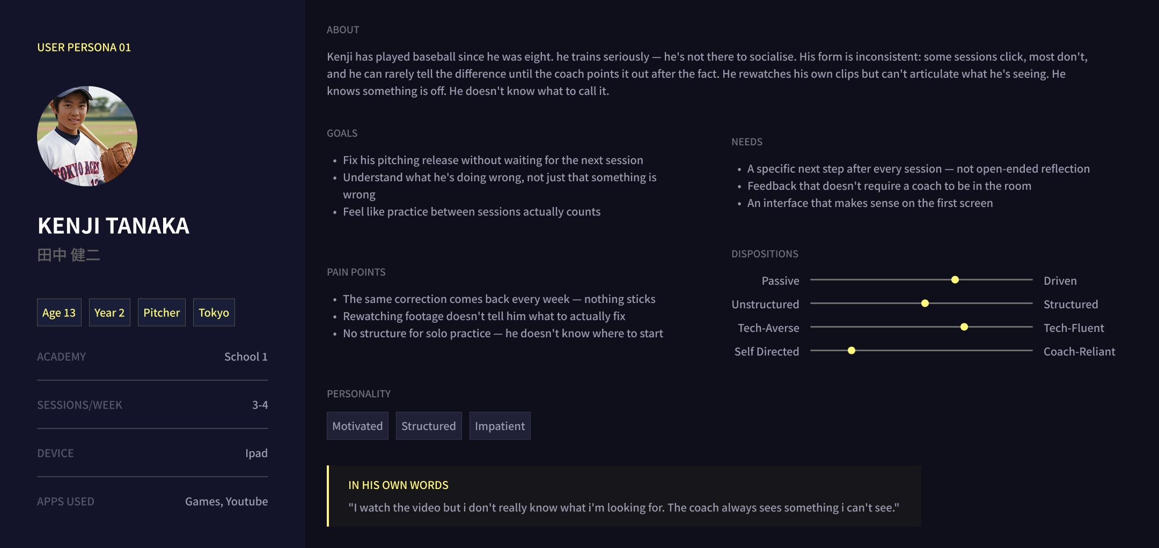1159x548 pixels.
Task: Click the Tokyo tag
Action: [214, 313]
